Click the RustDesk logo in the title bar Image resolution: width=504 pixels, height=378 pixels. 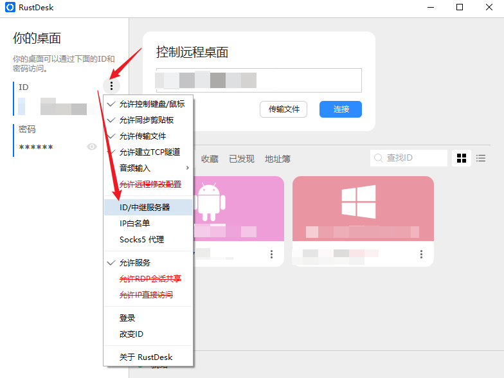point(10,8)
